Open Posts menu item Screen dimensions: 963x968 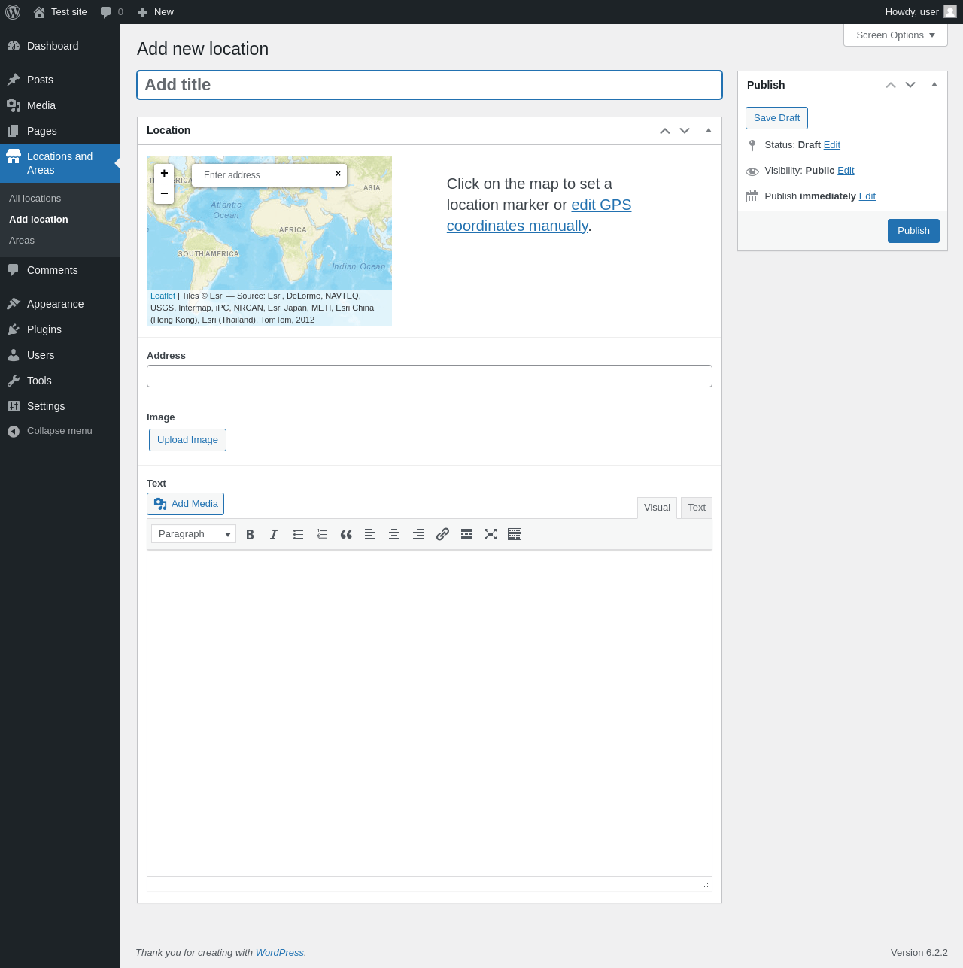tap(60, 80)
